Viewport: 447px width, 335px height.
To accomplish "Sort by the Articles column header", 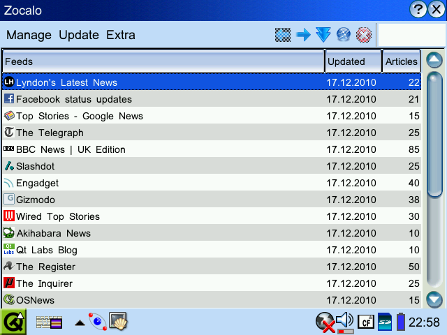I will tap(402, 61).
